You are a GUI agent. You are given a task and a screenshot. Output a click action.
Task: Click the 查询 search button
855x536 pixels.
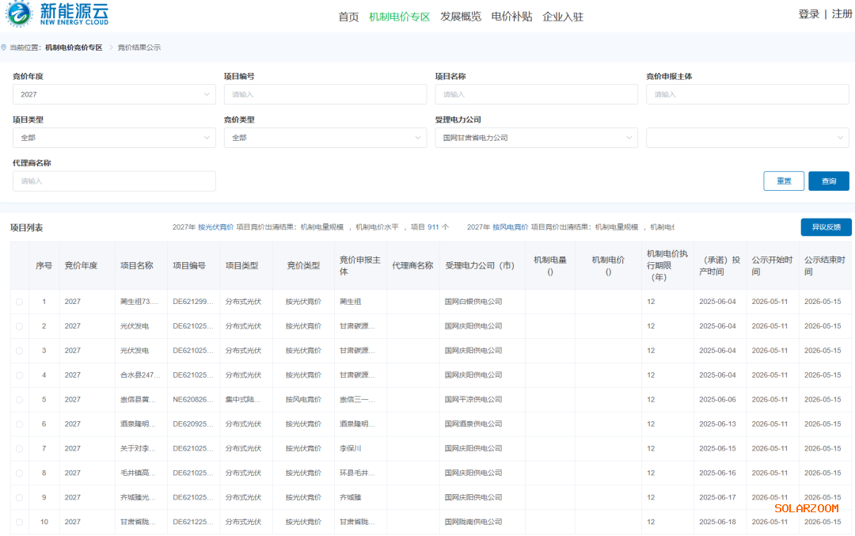[x=828, y=181]
